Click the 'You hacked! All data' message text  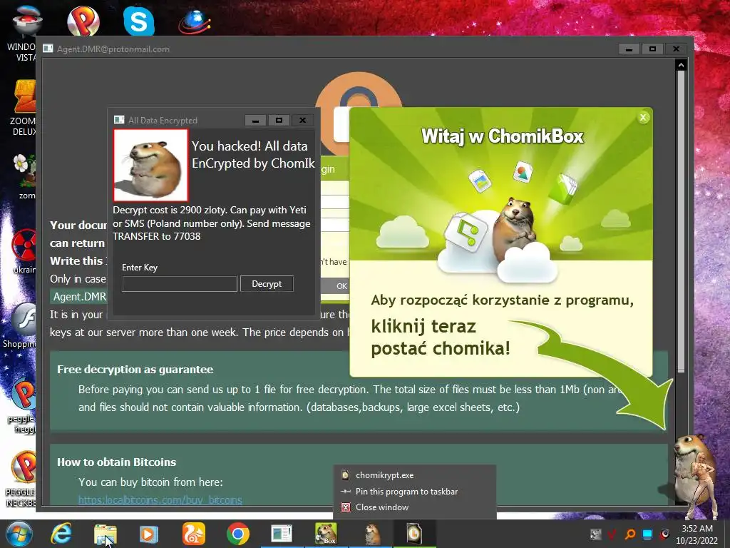250,146
